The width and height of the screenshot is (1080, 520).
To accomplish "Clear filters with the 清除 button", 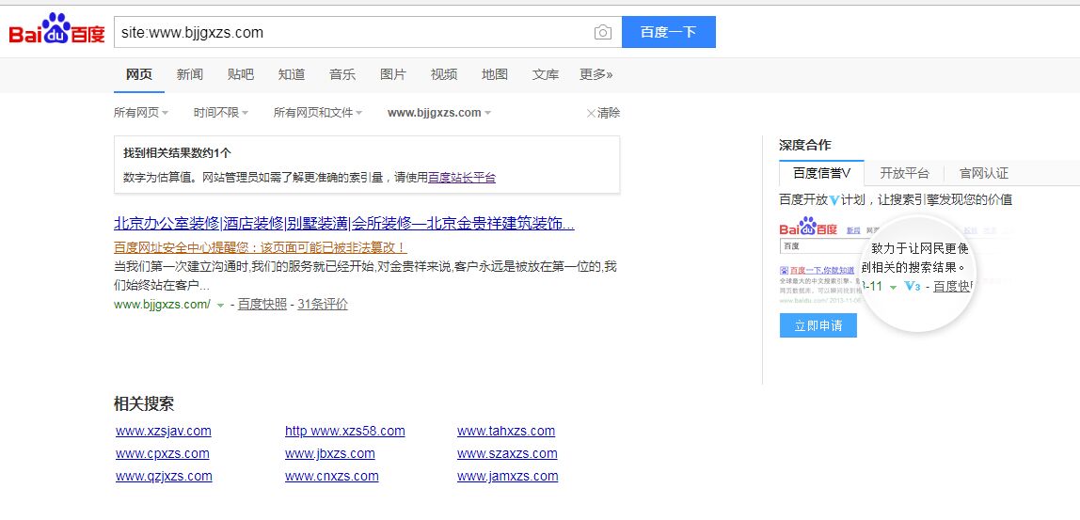I will click(603, 113).
